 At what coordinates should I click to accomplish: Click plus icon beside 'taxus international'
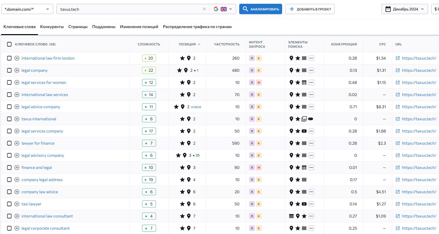(x=17, y=119)
